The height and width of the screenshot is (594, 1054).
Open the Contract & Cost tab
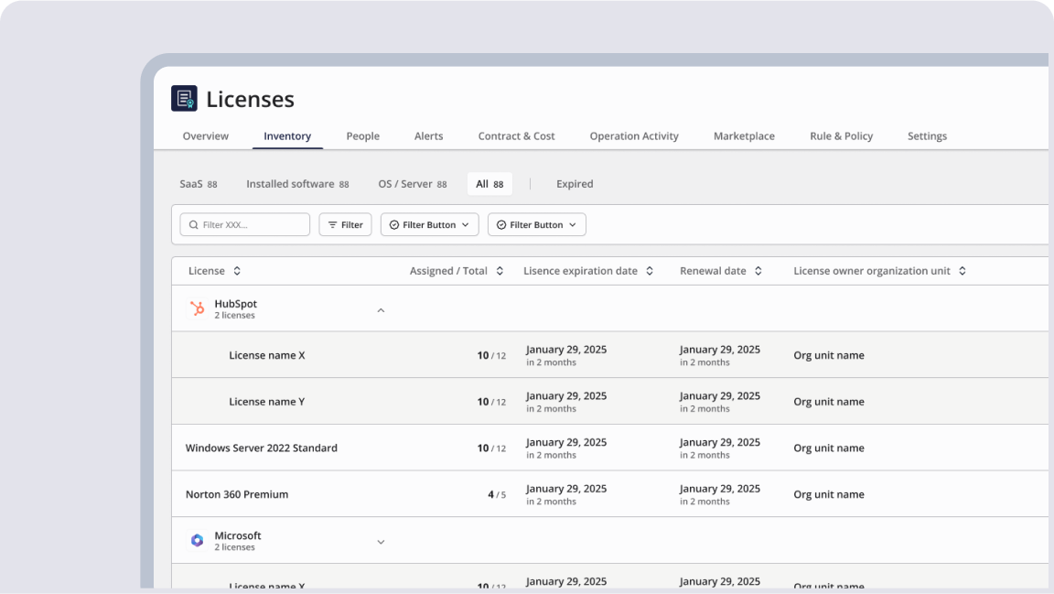[516, 136]
